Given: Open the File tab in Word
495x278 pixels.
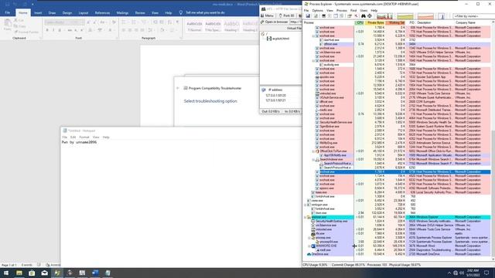Looking at the screenshot, I should [x=7, y=12].
